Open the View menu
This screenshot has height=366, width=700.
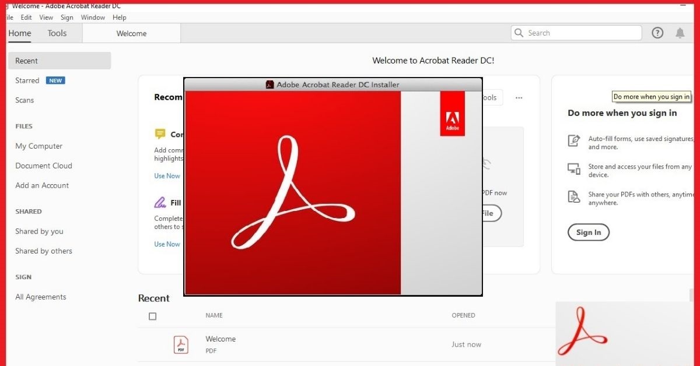click(x=45, y=17)
